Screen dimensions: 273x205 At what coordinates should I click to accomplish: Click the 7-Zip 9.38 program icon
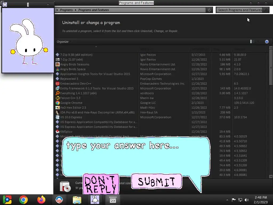tap(58, 54)
